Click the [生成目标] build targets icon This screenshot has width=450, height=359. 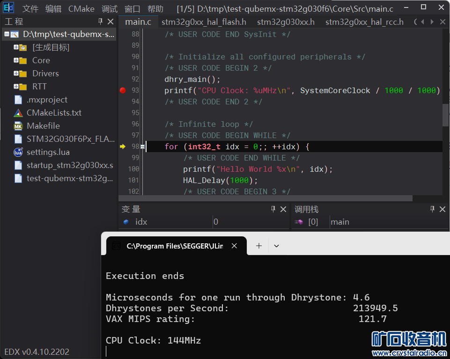pyautogui.click(x=22, y=48)
